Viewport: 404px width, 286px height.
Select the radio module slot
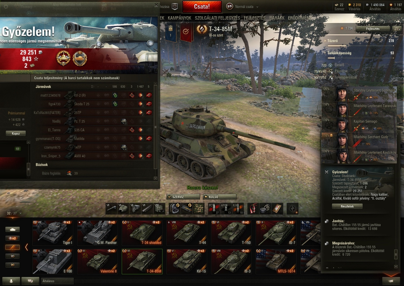click(159, 208)
